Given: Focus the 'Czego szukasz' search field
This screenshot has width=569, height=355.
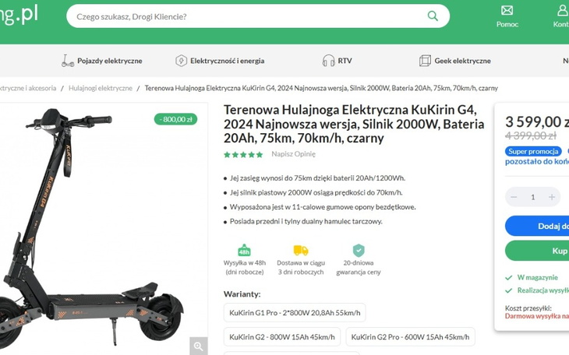Looking at the screenshot, I should click(258, 16).
